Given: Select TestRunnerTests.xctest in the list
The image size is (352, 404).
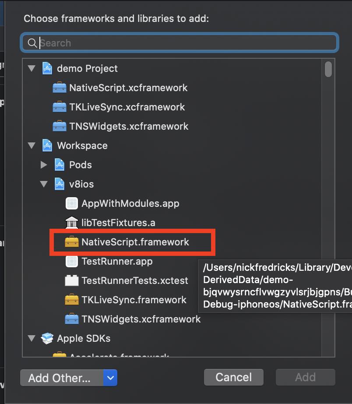Looking at the screenshot, I should pyautogui.click(x=135, y=281).
